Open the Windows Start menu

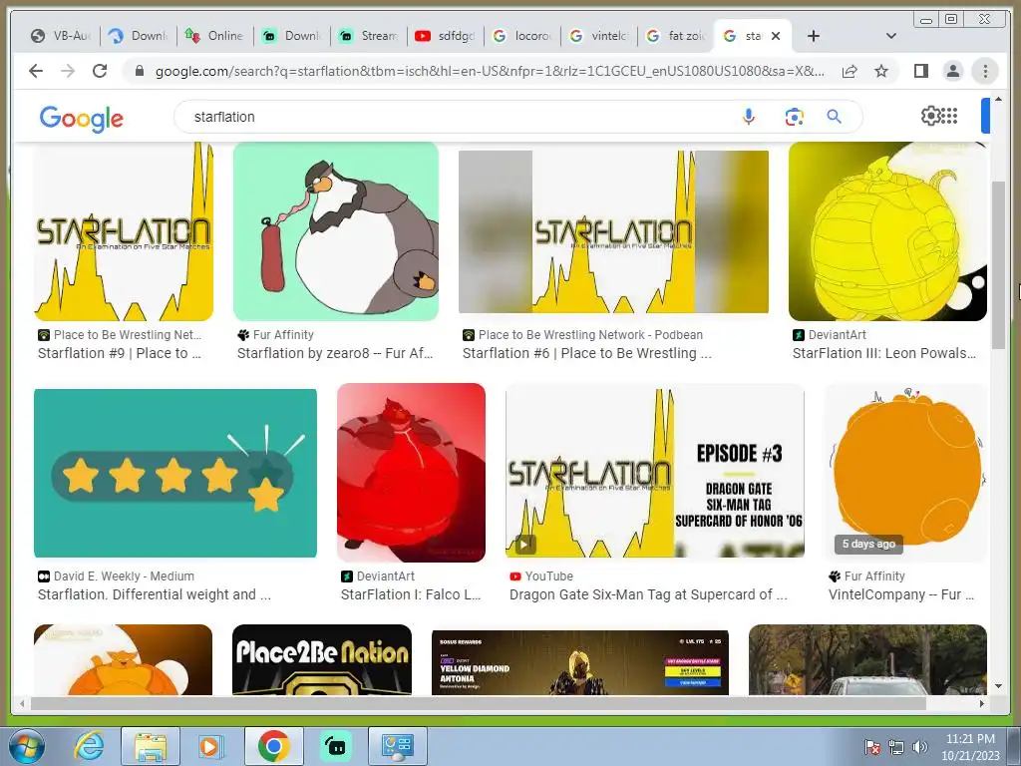pyautogui.click(x=27, y=746)
